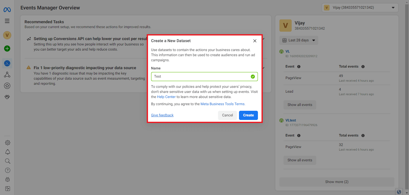Image resolution: width=409 pixels, height=195 pixels.
Task: Open the notifications bell icon
Action: click(x=8, y=152)
